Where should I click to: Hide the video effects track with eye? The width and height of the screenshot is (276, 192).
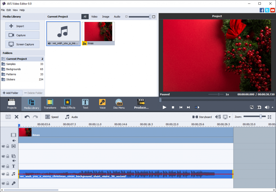3,146
